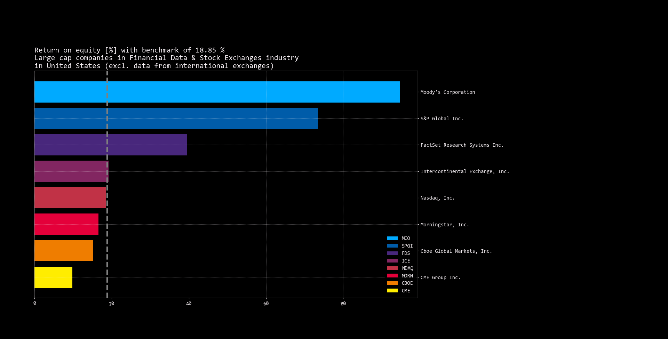Click the 'Moody's Corporation' axis label
The height and width of the screenshot is (339, 668).
point(448,92)
